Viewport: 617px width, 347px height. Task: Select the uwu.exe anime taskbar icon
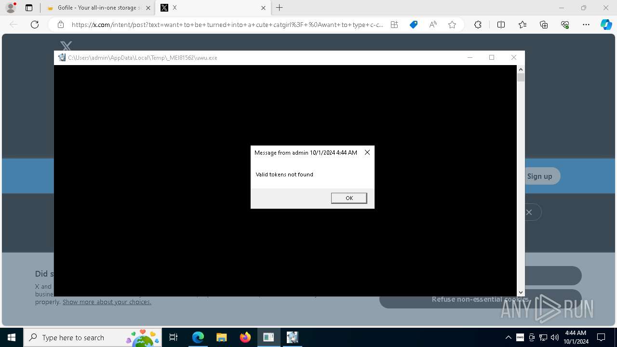click(292, 337)
